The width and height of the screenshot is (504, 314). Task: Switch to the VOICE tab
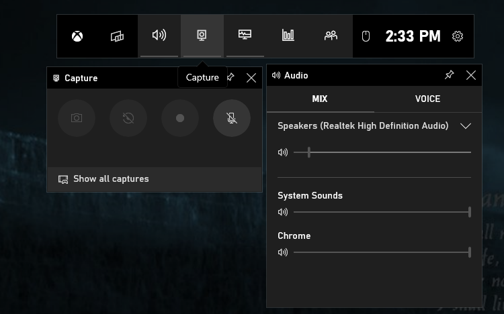(427, 99)
